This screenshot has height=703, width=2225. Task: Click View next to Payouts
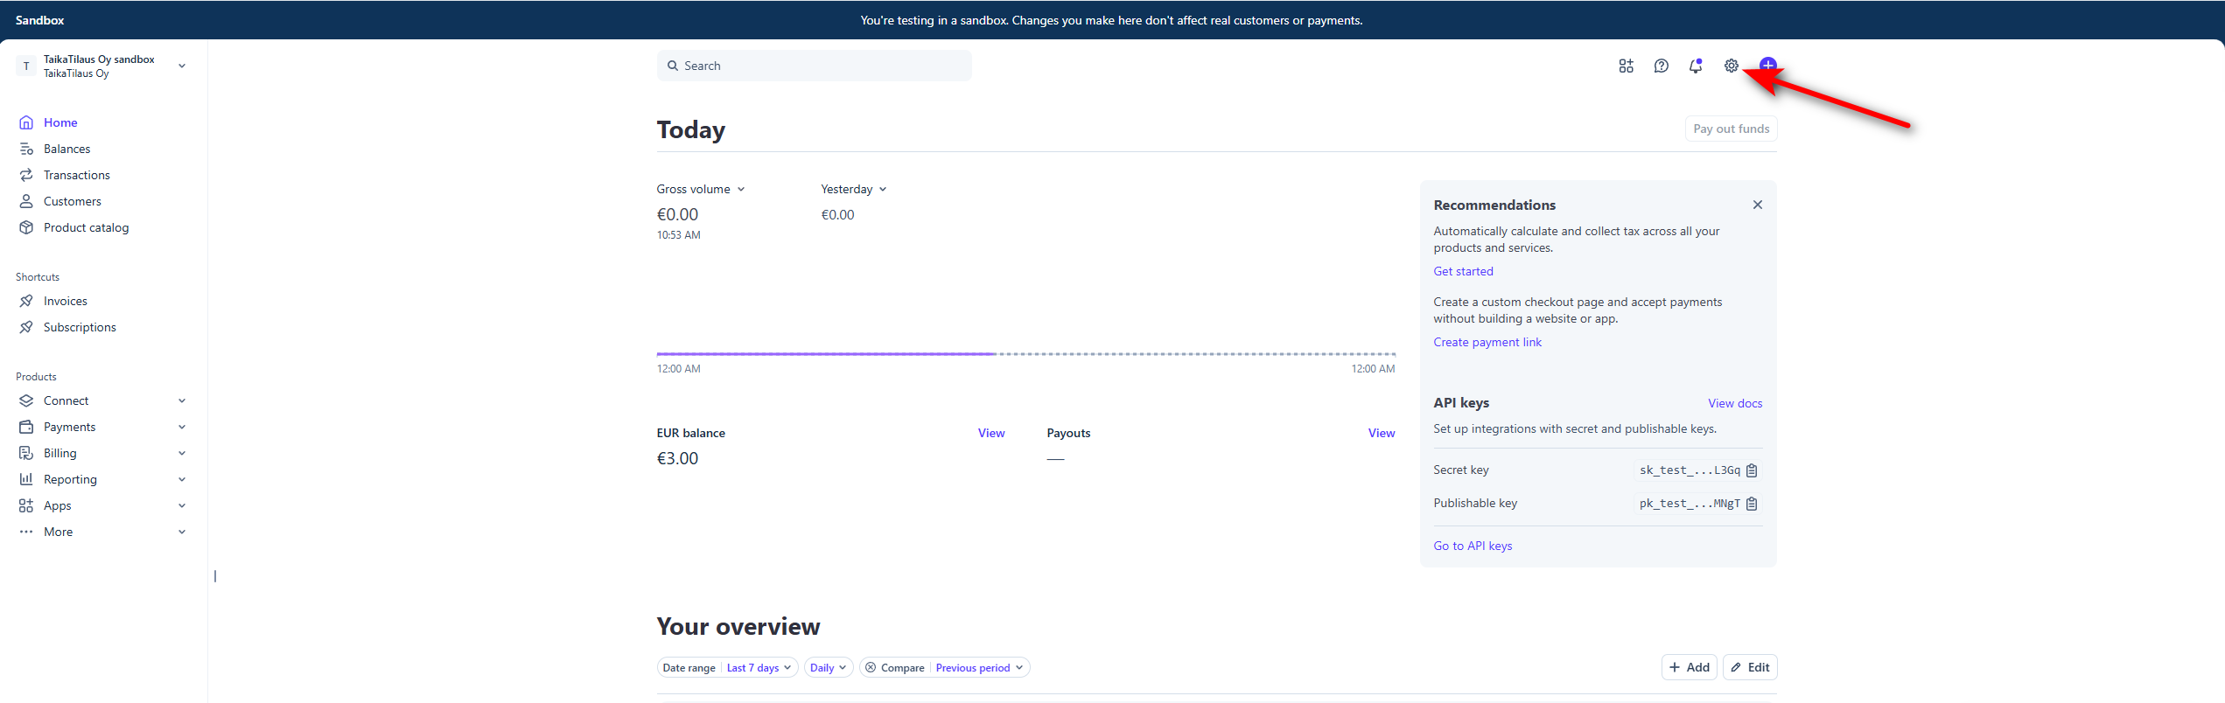pyautogui.click(x=1382, y=433)
